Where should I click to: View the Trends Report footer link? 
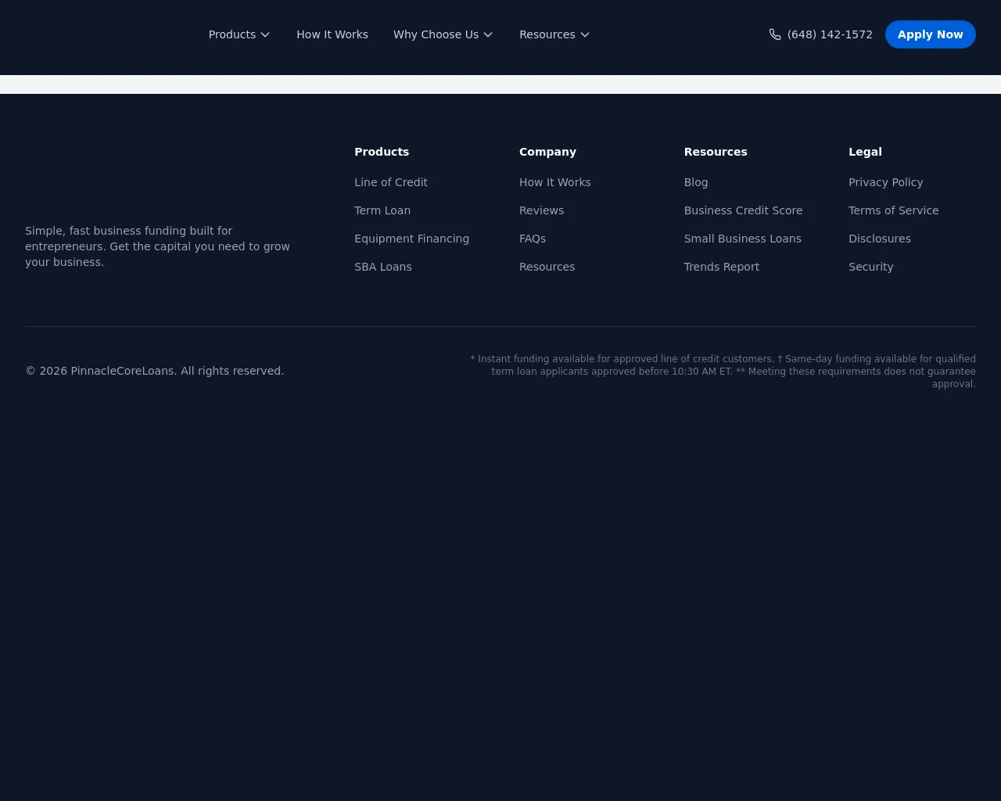[722, 267]
